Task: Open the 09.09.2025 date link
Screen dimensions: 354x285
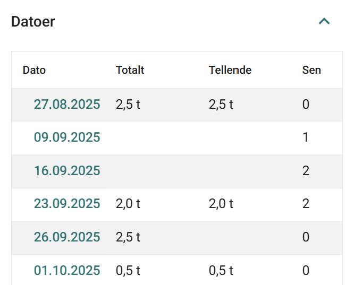Action: 67,137
